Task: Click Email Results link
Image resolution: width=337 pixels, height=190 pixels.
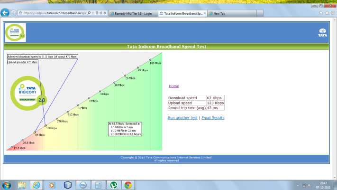Action: click(213, 118)
